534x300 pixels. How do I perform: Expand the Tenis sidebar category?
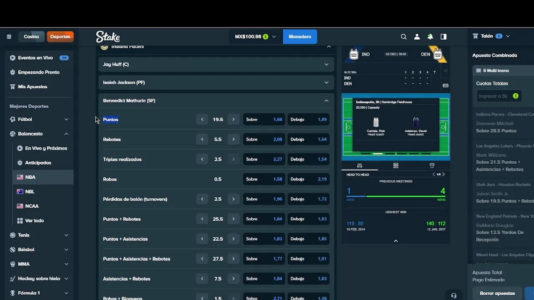coord(66,235)
